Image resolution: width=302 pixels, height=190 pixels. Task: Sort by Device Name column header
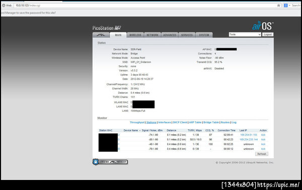[131, 130]
